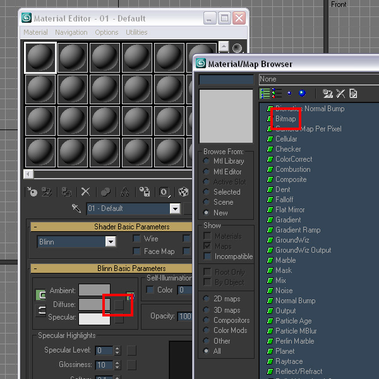
Task: Click the Material Editor title bar logo
Action: pyautogui.click(x=27, y=18)
